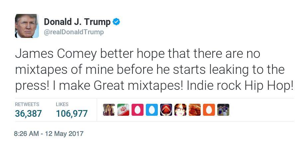Click the 8:26 AM time
The height and width of the screenshot is (153, 305).
[27, 134]
